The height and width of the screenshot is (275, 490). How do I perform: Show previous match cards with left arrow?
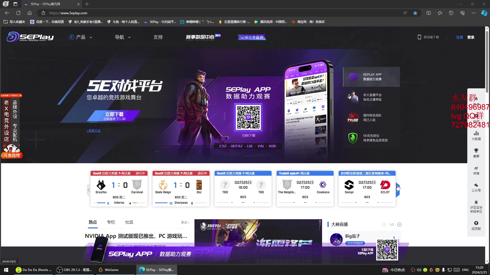click(89, 190)
